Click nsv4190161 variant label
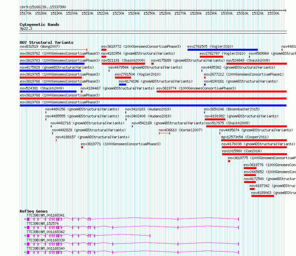The height and width of the screenshot is (256, 296). (x=241, y=81)
